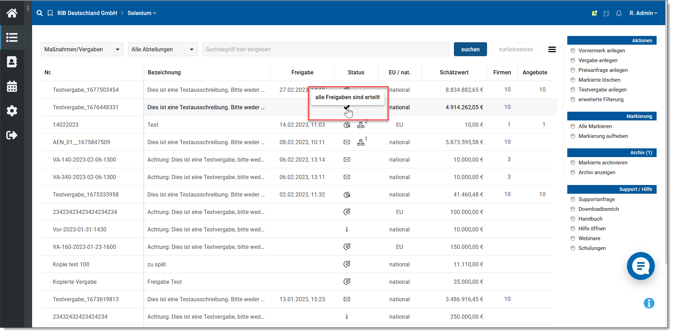673x333 pixels.
Task: Open the Maßnahmen/Vergaben dropdown
Action: pos(82,50)
